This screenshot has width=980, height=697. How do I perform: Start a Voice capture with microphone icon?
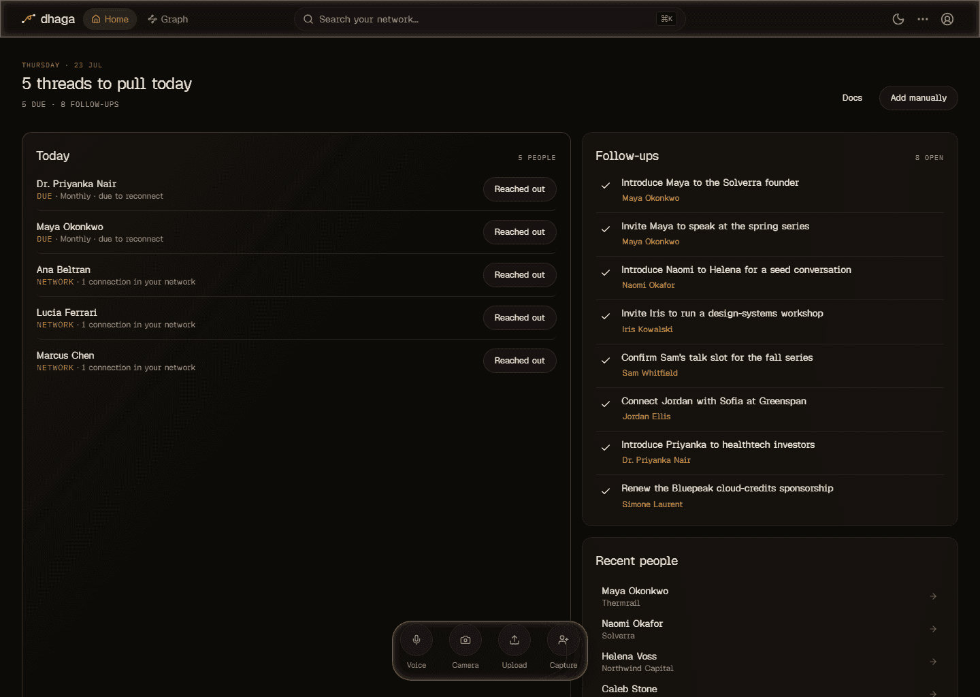[416, 640]
